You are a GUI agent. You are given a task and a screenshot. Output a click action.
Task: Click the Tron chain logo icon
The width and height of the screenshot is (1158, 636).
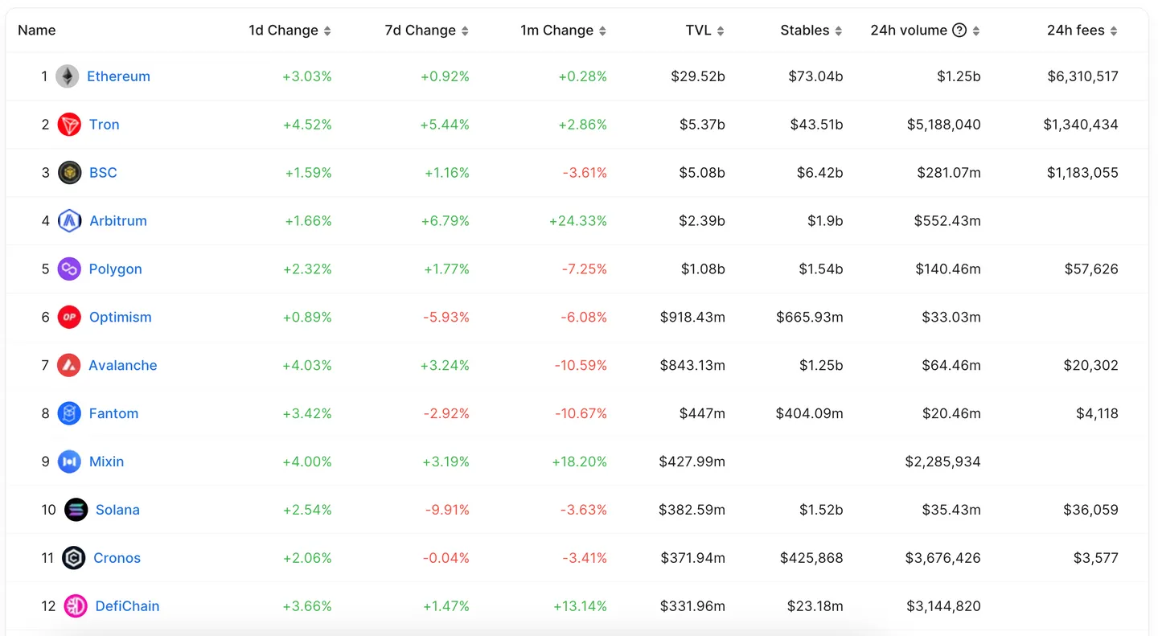tap(70, 125)
